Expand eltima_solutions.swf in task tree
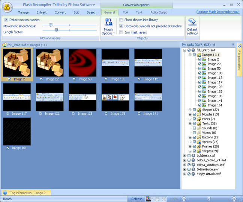The height and width of the screenshot is (202, 243). (x=184, y=165)
